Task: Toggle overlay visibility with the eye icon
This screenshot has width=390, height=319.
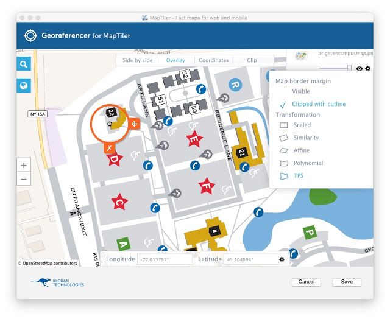Action: (x=360, y=69)
